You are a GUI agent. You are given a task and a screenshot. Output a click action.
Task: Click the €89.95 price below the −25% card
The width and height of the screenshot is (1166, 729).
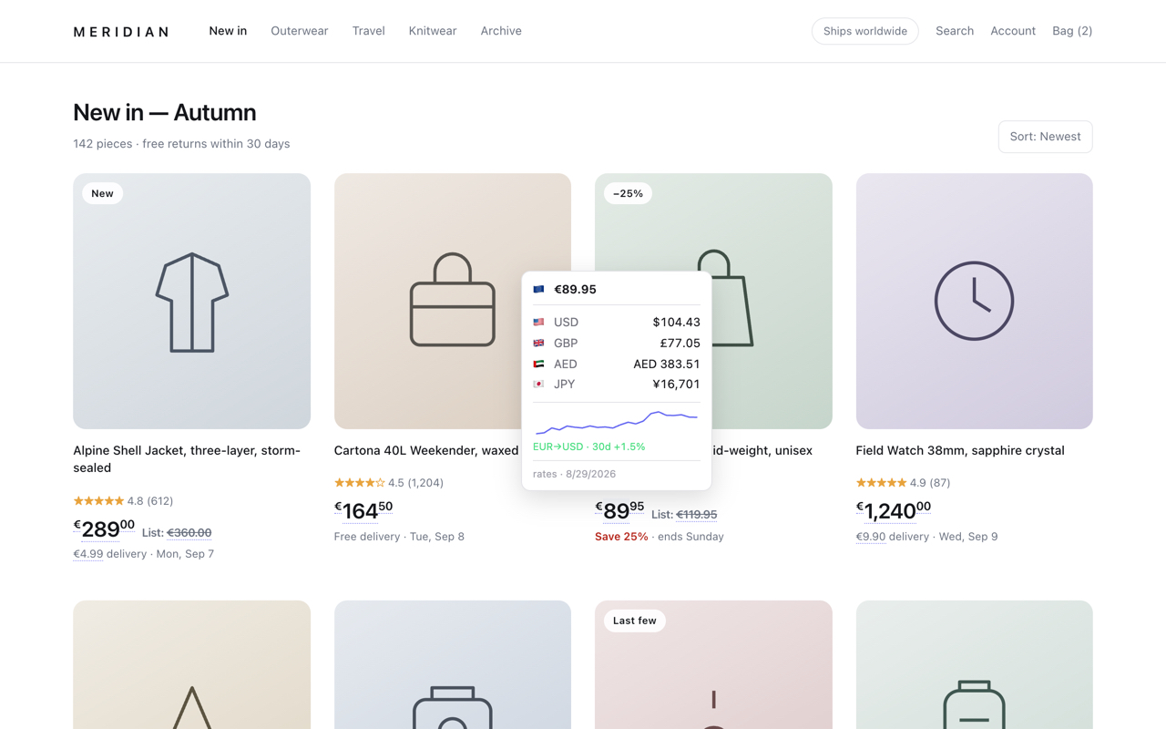619,510
